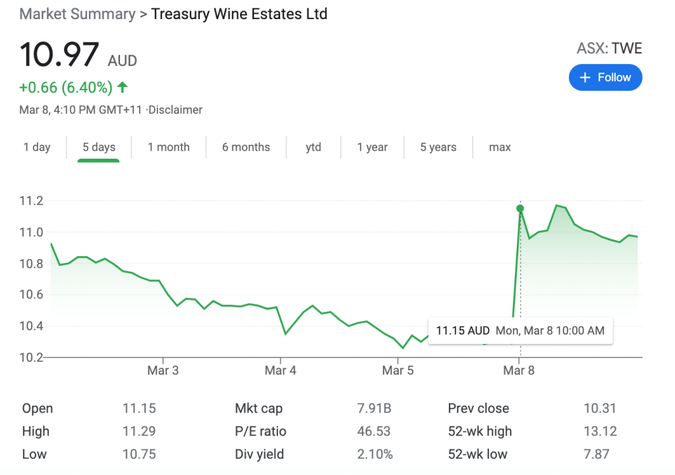This screenshot has height=475, width=675.
Task: Choose the 5 years chart range
Action: (x=438, y=147)
